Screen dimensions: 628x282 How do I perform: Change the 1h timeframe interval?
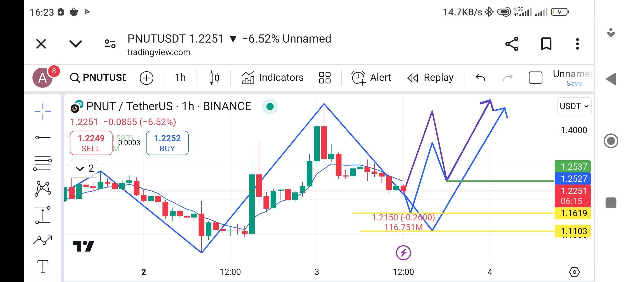click(x=180, y=78)
